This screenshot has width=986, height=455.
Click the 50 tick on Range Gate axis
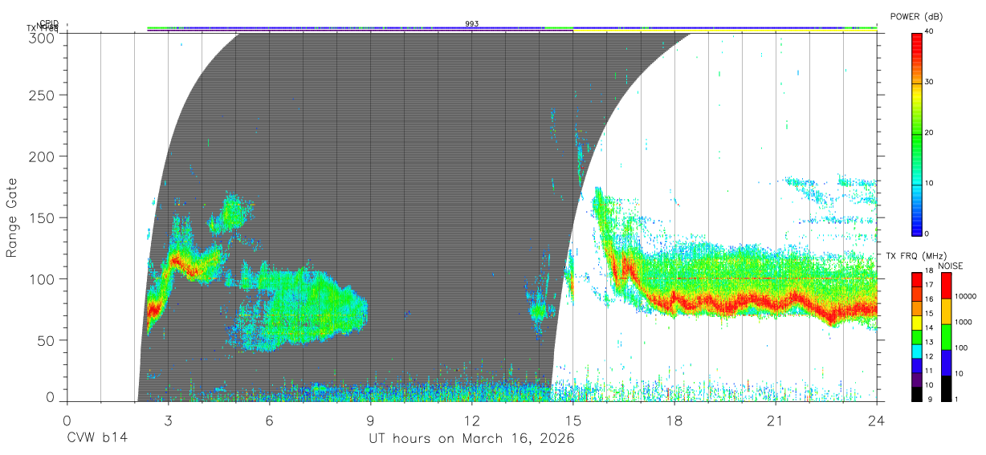(x=47, y=340)
